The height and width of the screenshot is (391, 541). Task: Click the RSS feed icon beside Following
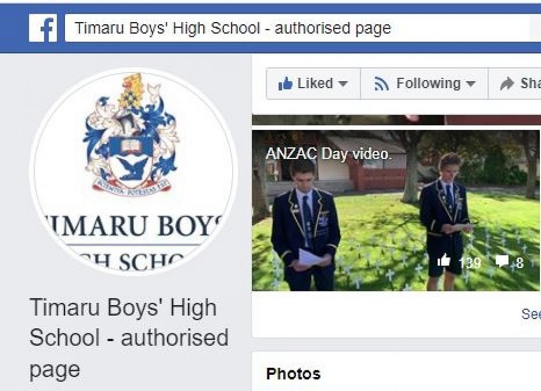point(381,84)
